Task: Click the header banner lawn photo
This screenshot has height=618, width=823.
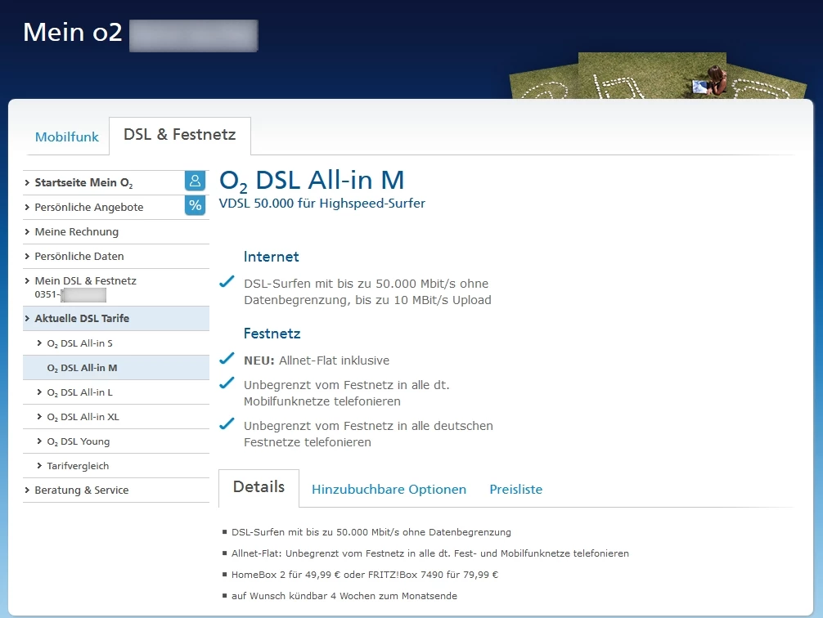Action: pos(658,75)
